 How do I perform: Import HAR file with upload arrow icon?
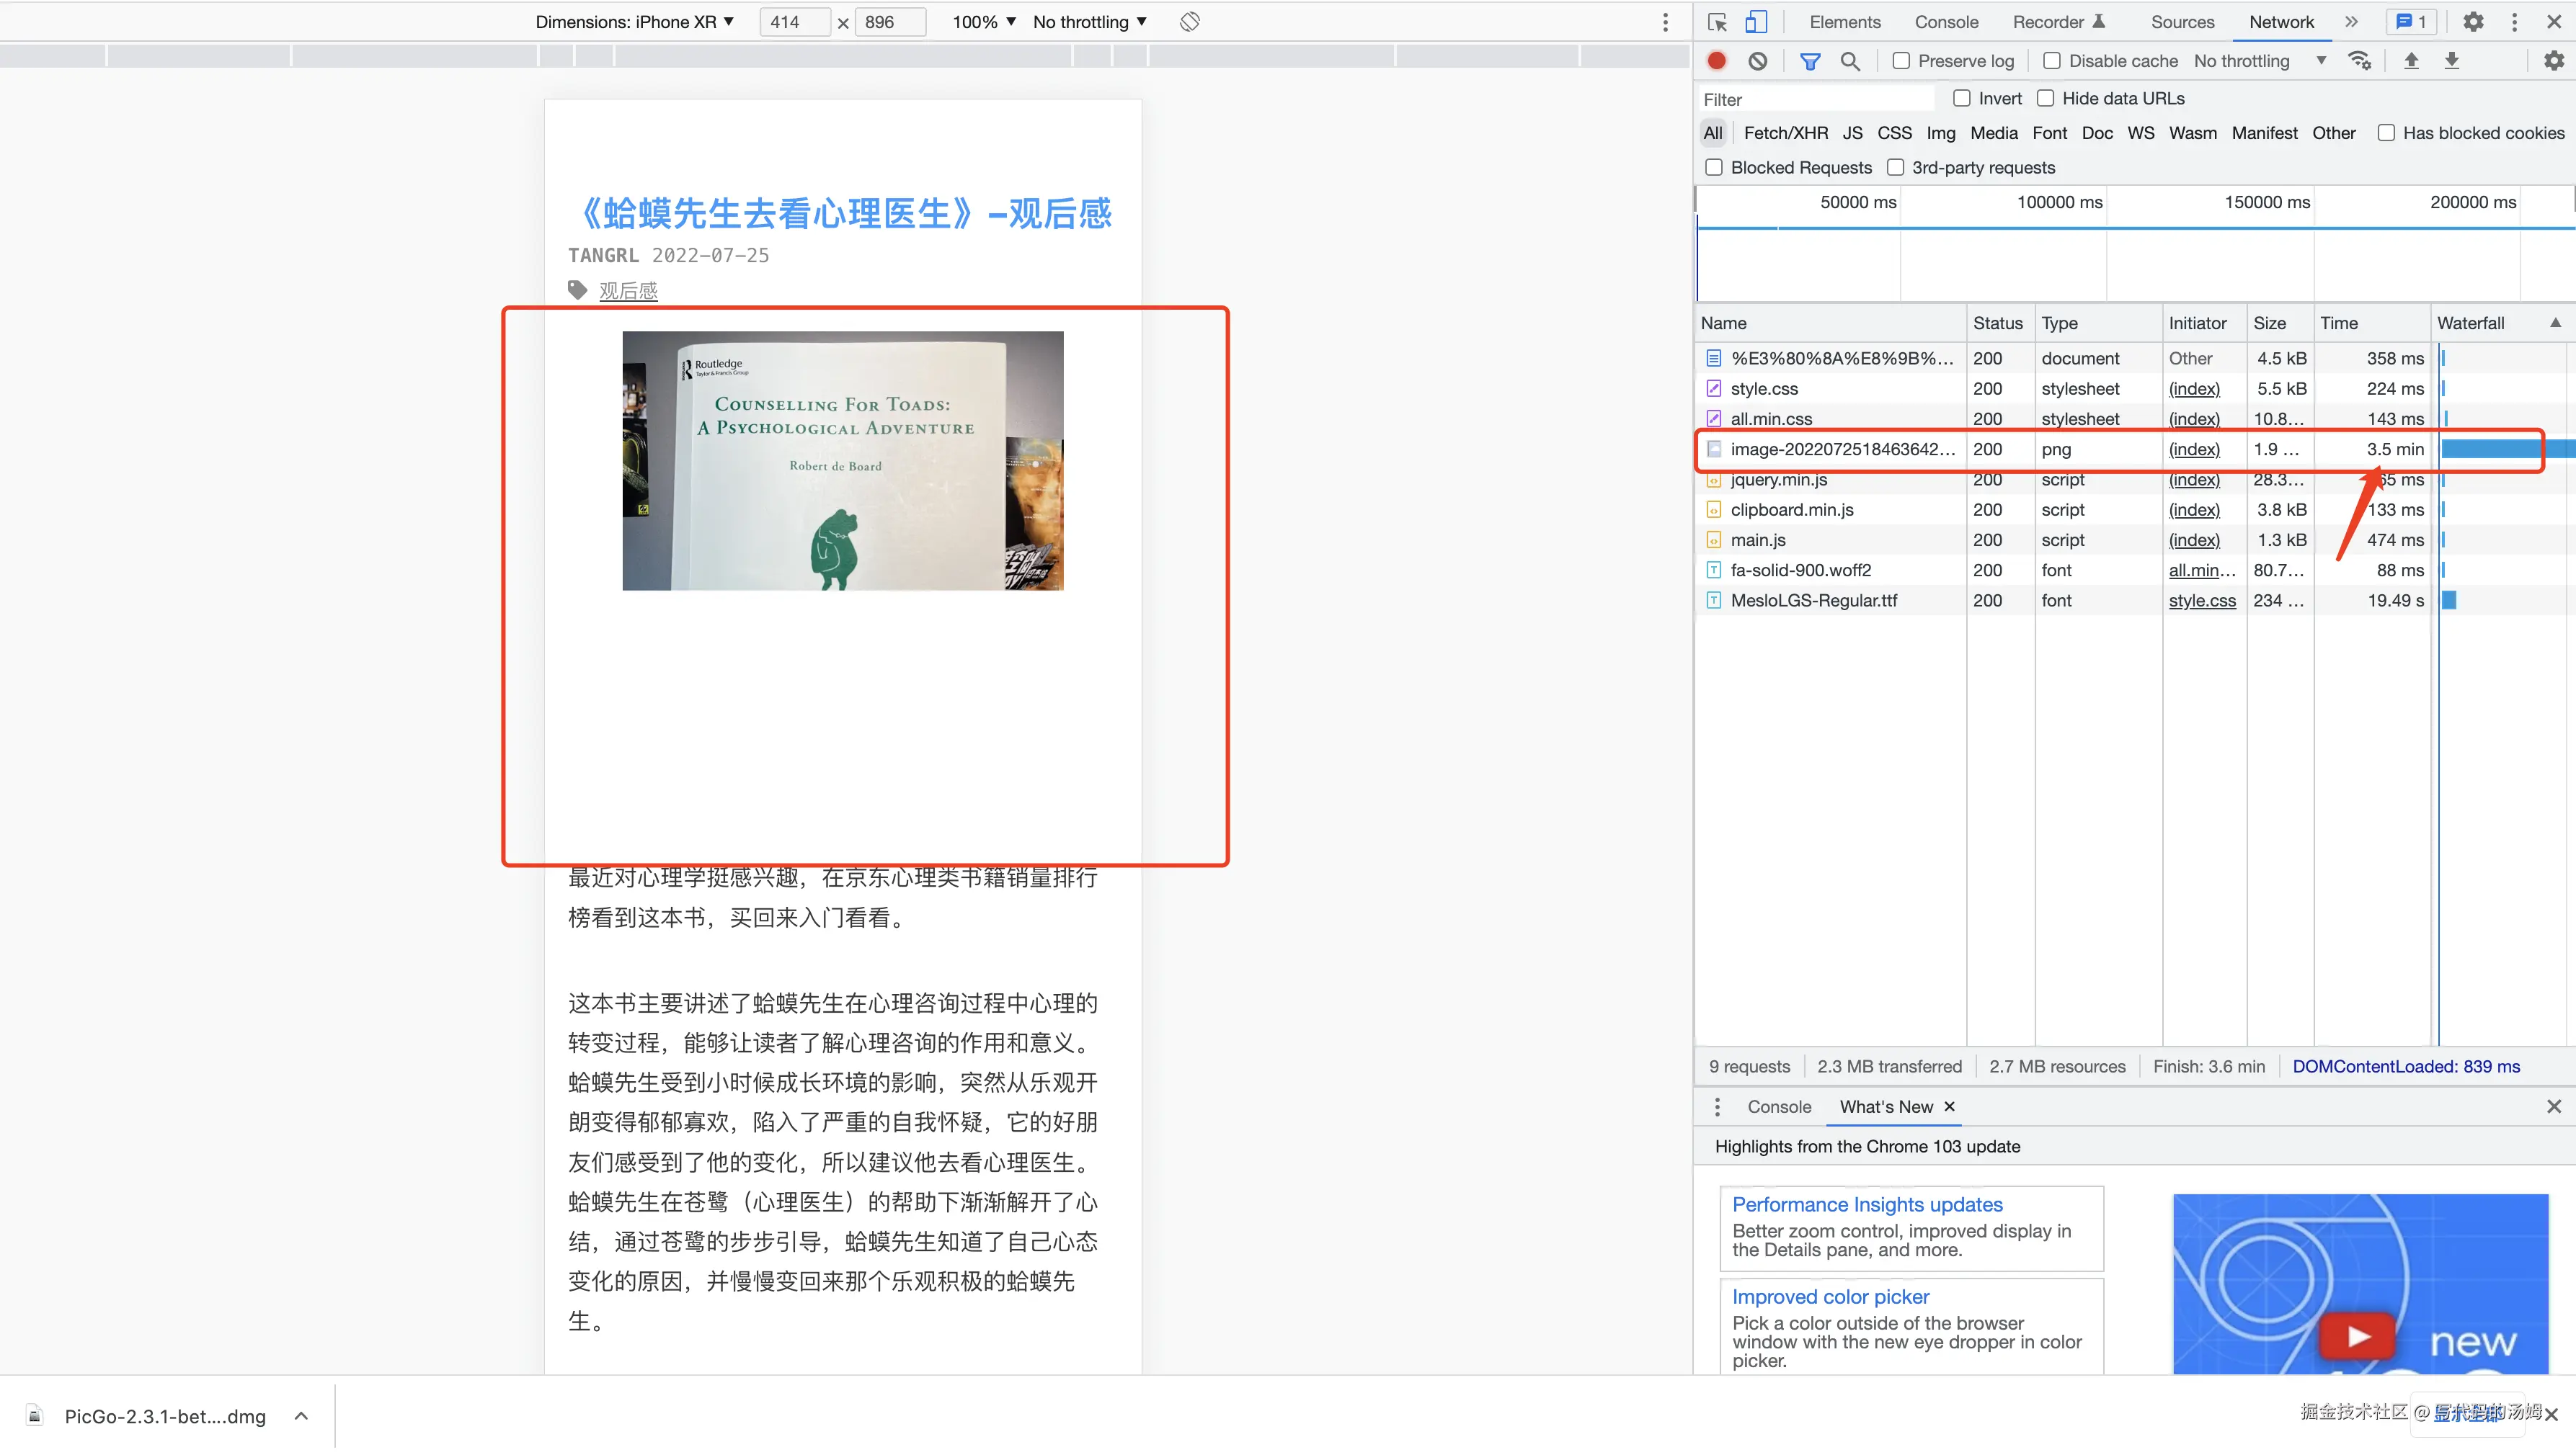2412,60
